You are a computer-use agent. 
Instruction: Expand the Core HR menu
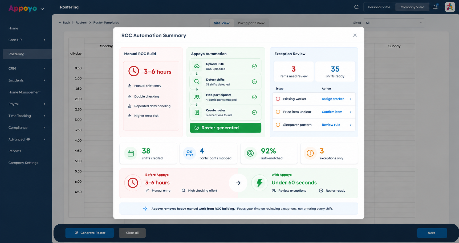click(x=44, y=40)
